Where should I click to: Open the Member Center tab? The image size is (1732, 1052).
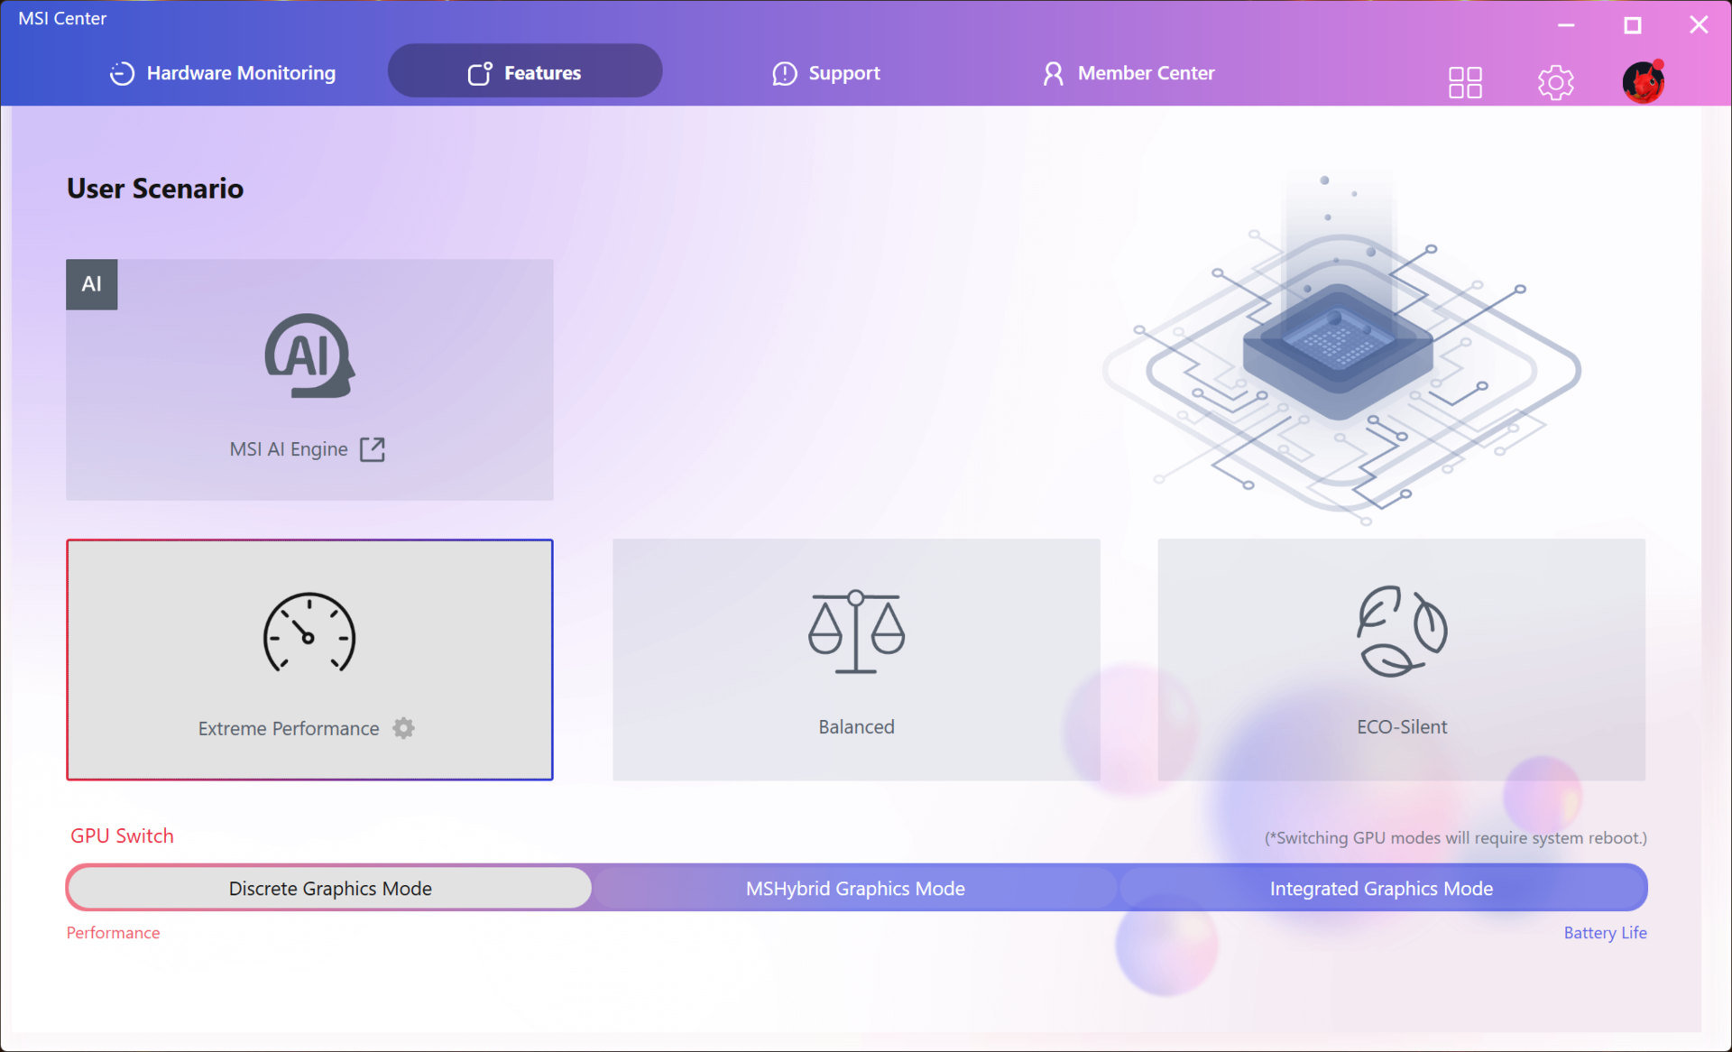tap(1129, 73)
